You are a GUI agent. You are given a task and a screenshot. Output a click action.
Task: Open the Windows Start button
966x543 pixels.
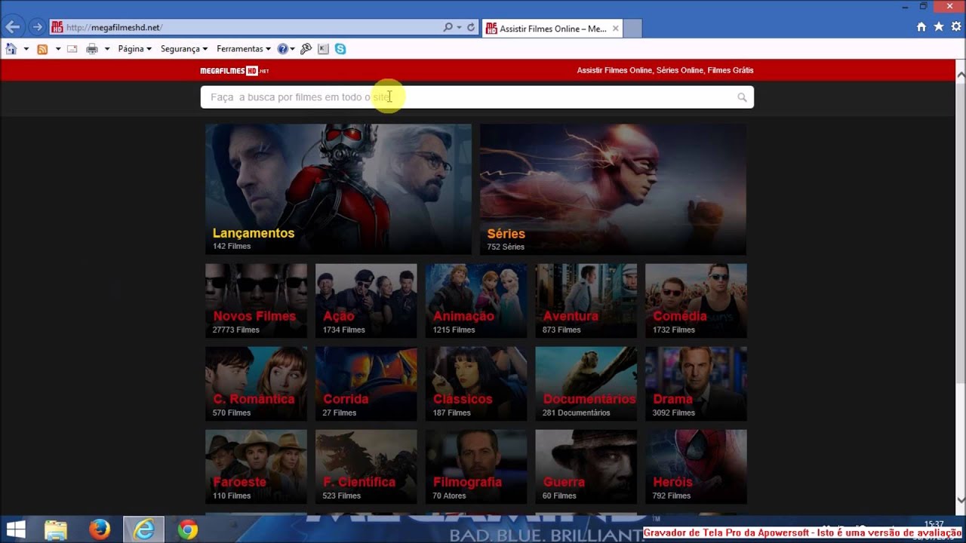(x=16, y=530)
